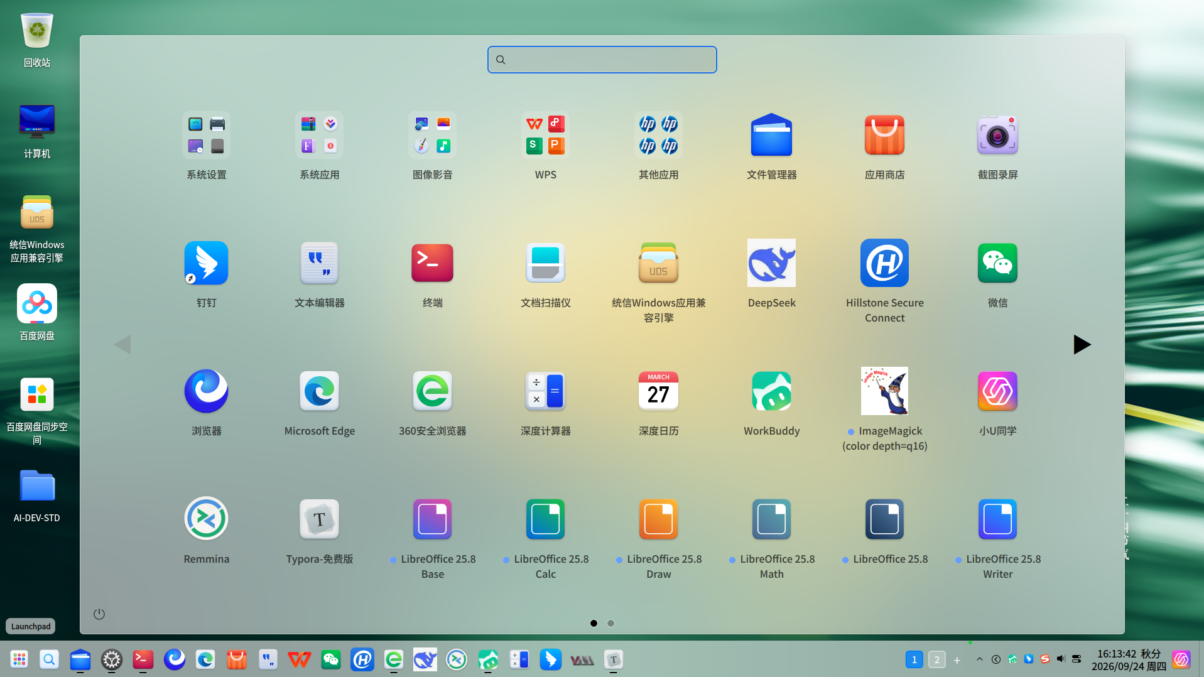Launch 应用商店 app store in launcher
Image resolution: width=1204 pixels, height=677 pixels.
[x=884, y=135]
